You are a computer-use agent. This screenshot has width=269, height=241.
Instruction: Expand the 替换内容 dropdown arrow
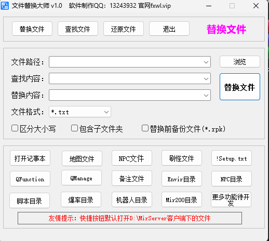point(206,96)
